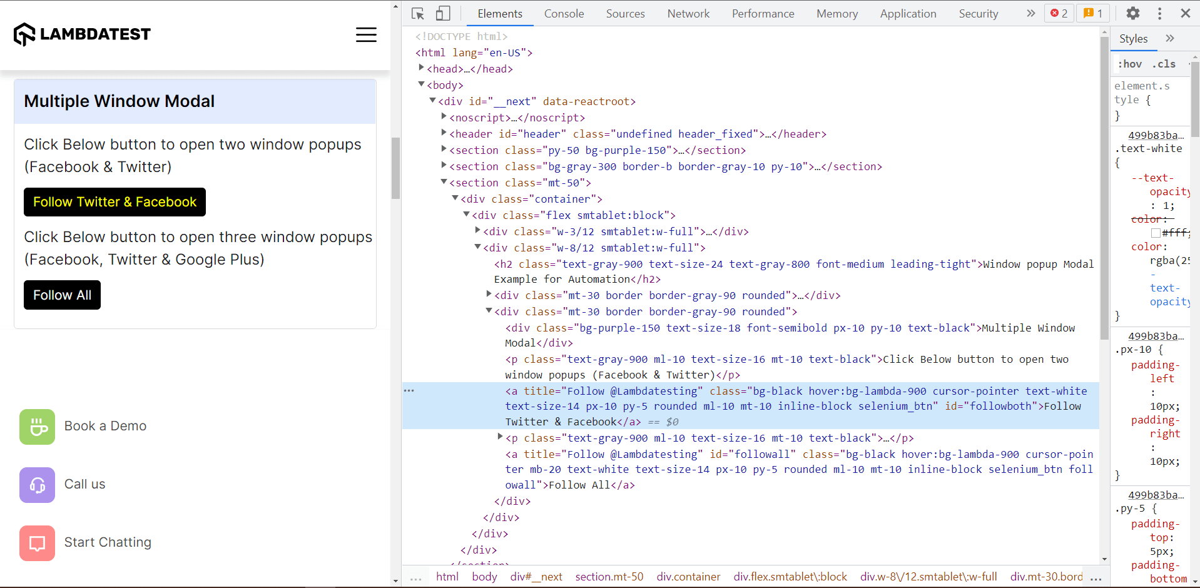Click the red Start Chatting icon

click(x=38, y=543)
